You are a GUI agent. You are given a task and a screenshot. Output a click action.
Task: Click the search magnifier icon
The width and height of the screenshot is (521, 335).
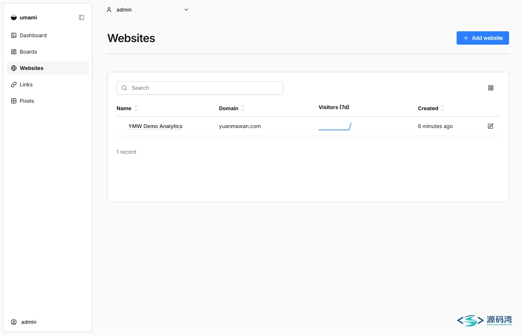[124, 88]
